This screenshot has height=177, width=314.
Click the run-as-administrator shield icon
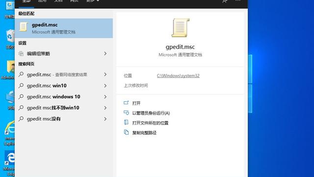click(126, 113)
